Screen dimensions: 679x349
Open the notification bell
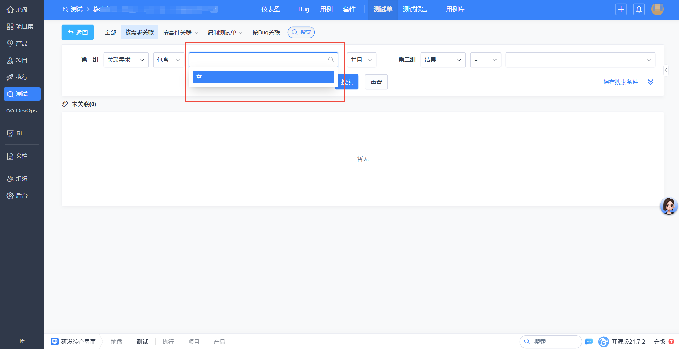[639, 10]
